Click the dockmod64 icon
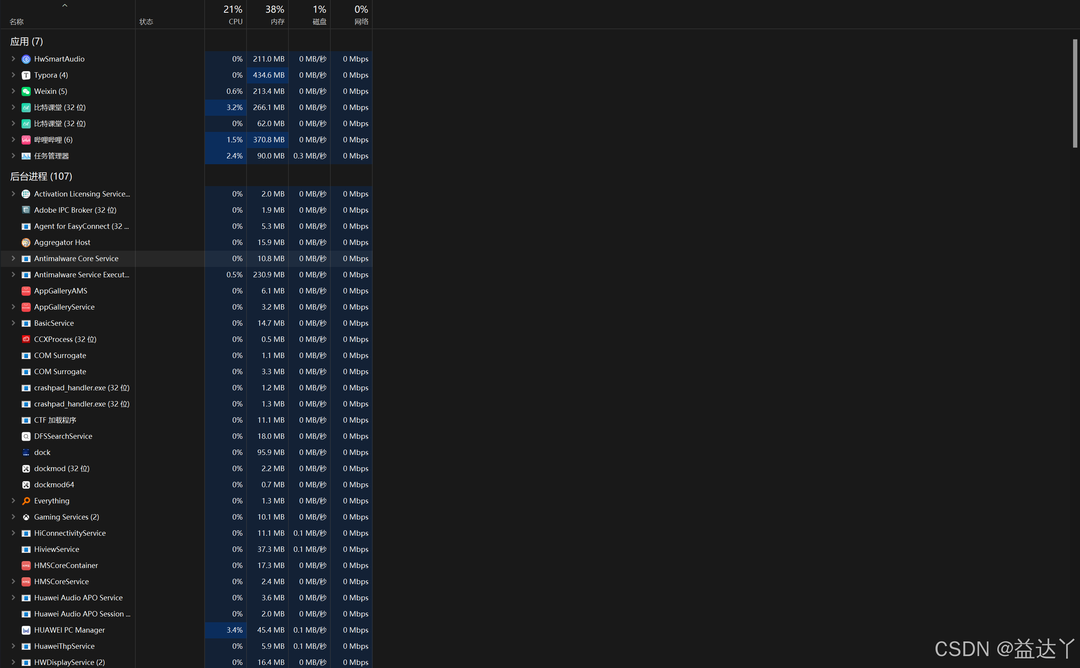The height and width of the screenshot is (668, 1080). (26, 485)
